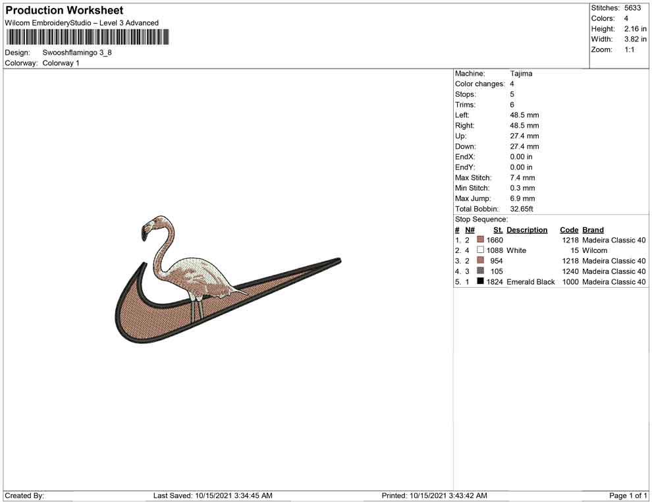
Task: Click the 'EndY:' label
Action: [465, 167]
